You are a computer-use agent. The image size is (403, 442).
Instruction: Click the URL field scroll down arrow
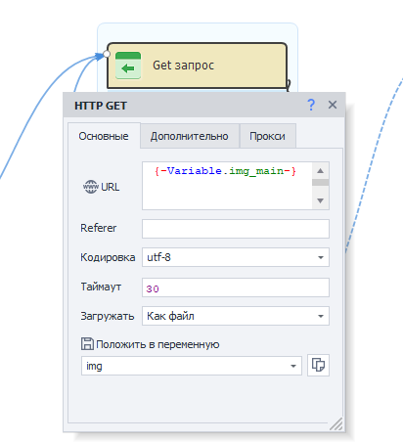pos(320,200)
